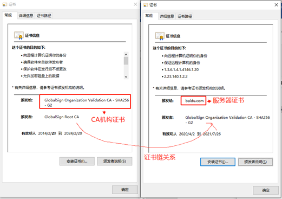The height and width of the screenshot is (199, 282).
Task: Click 确定 button in right certificate window
Action: [x=266, y=190]
